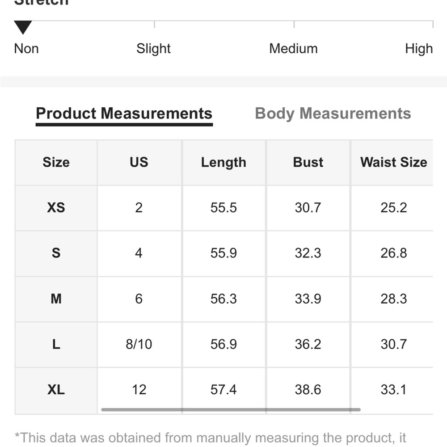This screenshot has height=447, width=447.
Task: Click the Waist Size column header
Action: point(393,162)
